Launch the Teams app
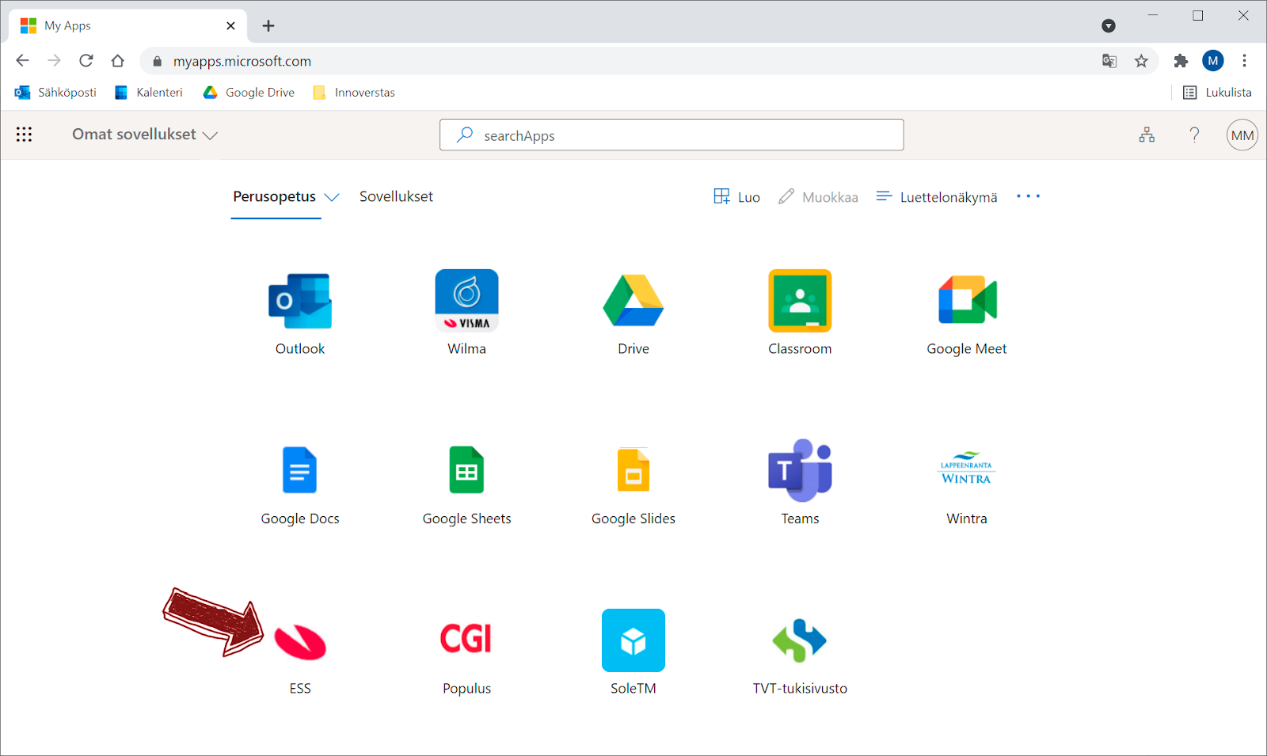Screen dimensions: 1267x756 click(800, 483)
